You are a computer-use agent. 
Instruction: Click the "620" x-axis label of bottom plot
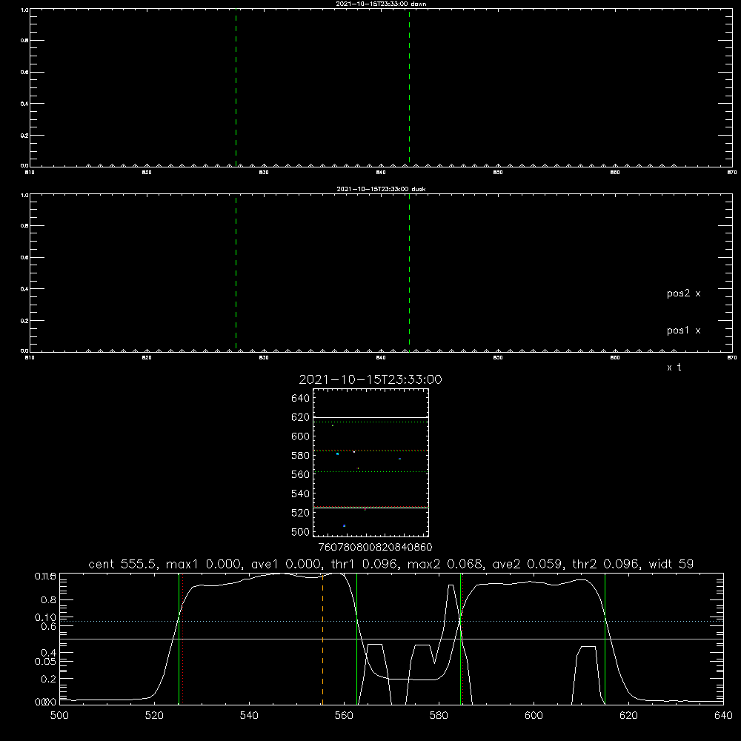click(628, 716)
